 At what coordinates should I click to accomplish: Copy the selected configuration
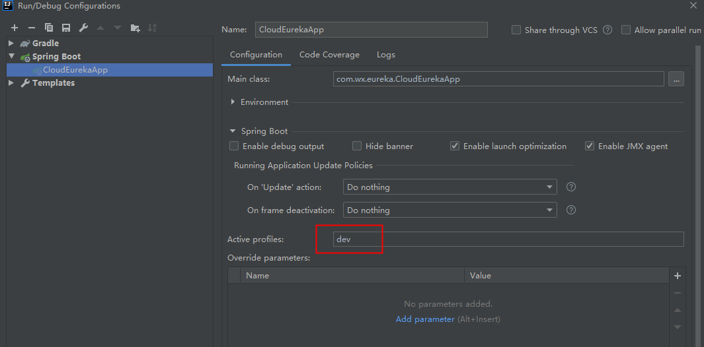click(x=49, y=28)
